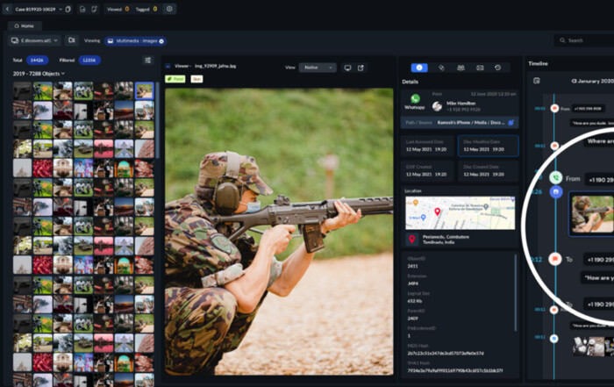Screen dimensions: 614x387
Task: Open the filter settings icon above the thumbnails
Action: (x=148, y=60)
